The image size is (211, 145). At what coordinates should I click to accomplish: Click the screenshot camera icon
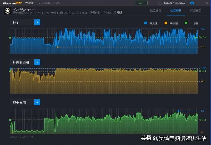coord(192,3)
